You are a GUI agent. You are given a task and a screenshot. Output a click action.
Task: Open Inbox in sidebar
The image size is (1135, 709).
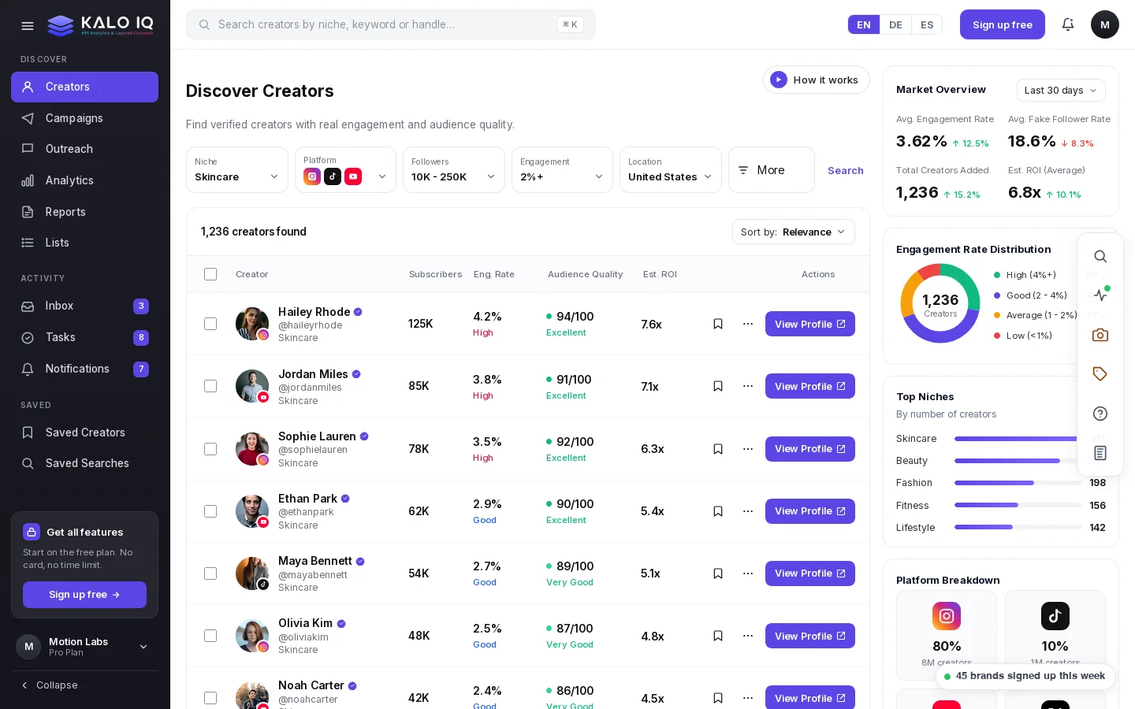[84, 306]
